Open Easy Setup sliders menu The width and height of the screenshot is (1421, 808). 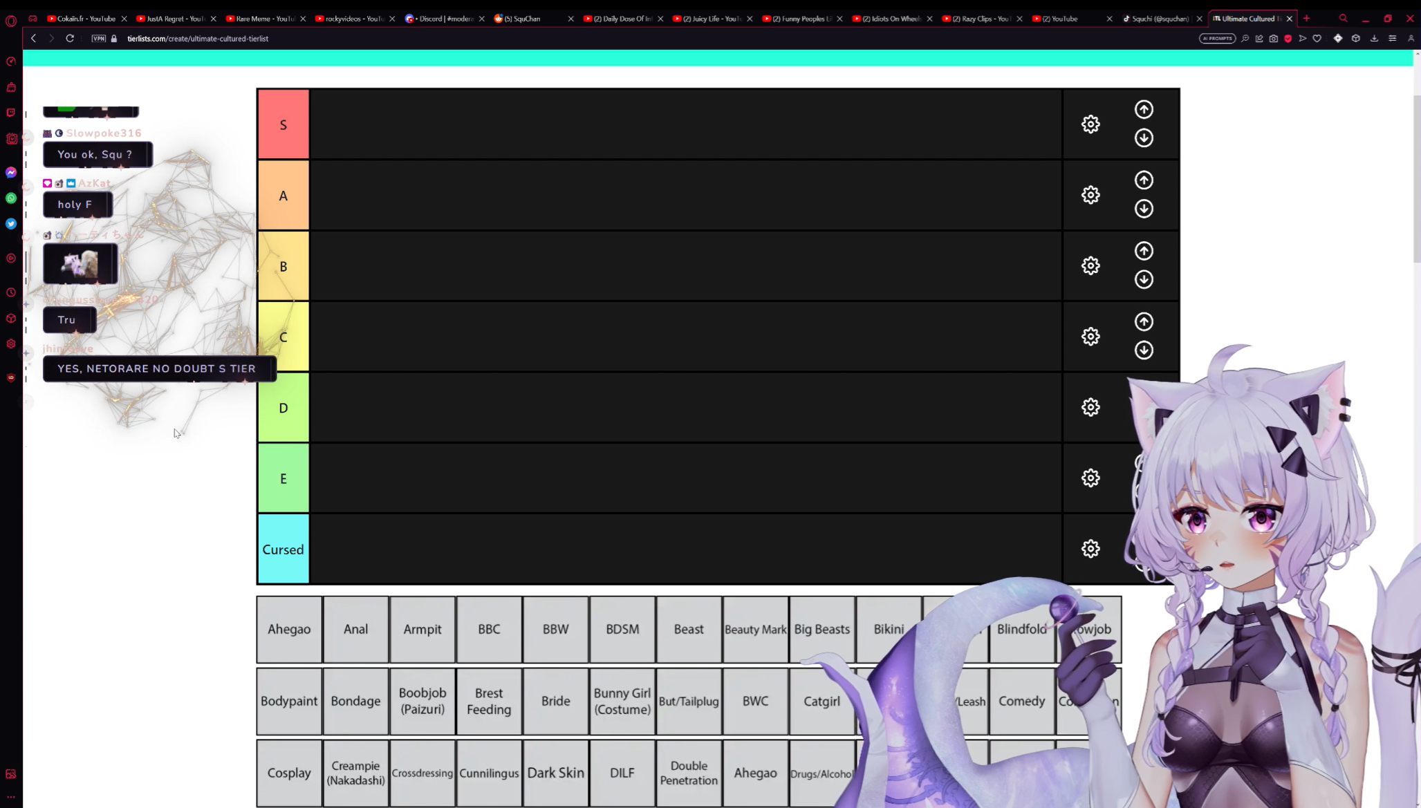click(1393, 39)
